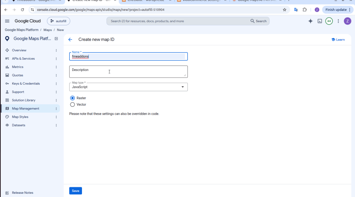Click the Overview icon in sidebar
The width and height of the screenshot is (355, 197).
[7, 50]
